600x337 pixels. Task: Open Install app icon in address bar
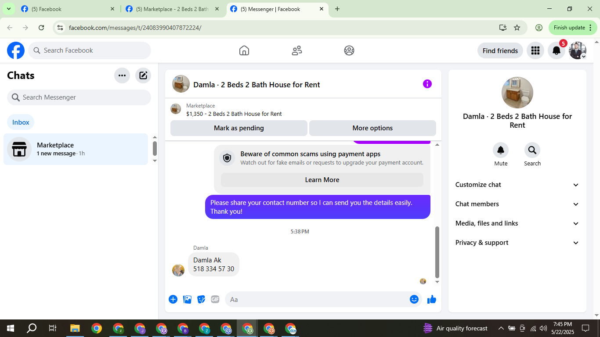pos(503,28)
